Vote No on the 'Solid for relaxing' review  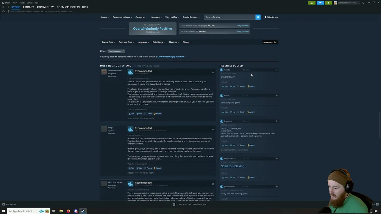[x=232, y=177]
